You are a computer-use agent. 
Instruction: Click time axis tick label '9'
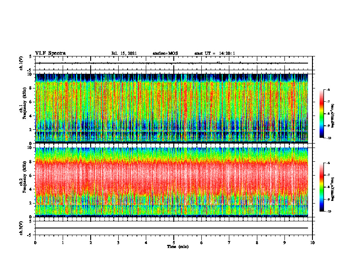click(284, 243)
